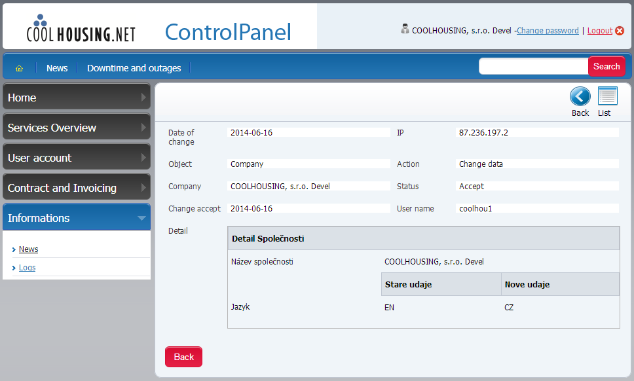
Task: Click the Change accept date field
Action: point(308,208)
